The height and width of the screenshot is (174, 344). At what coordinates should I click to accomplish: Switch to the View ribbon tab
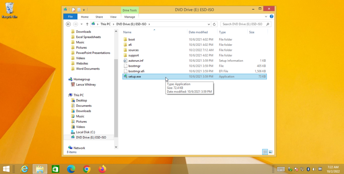[113, 17]
